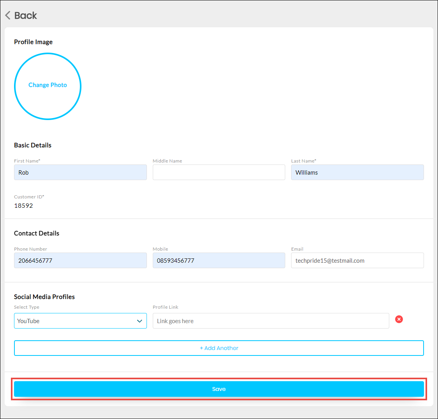
Task: Click the Basic Details section heading
Action: (33, 145)
